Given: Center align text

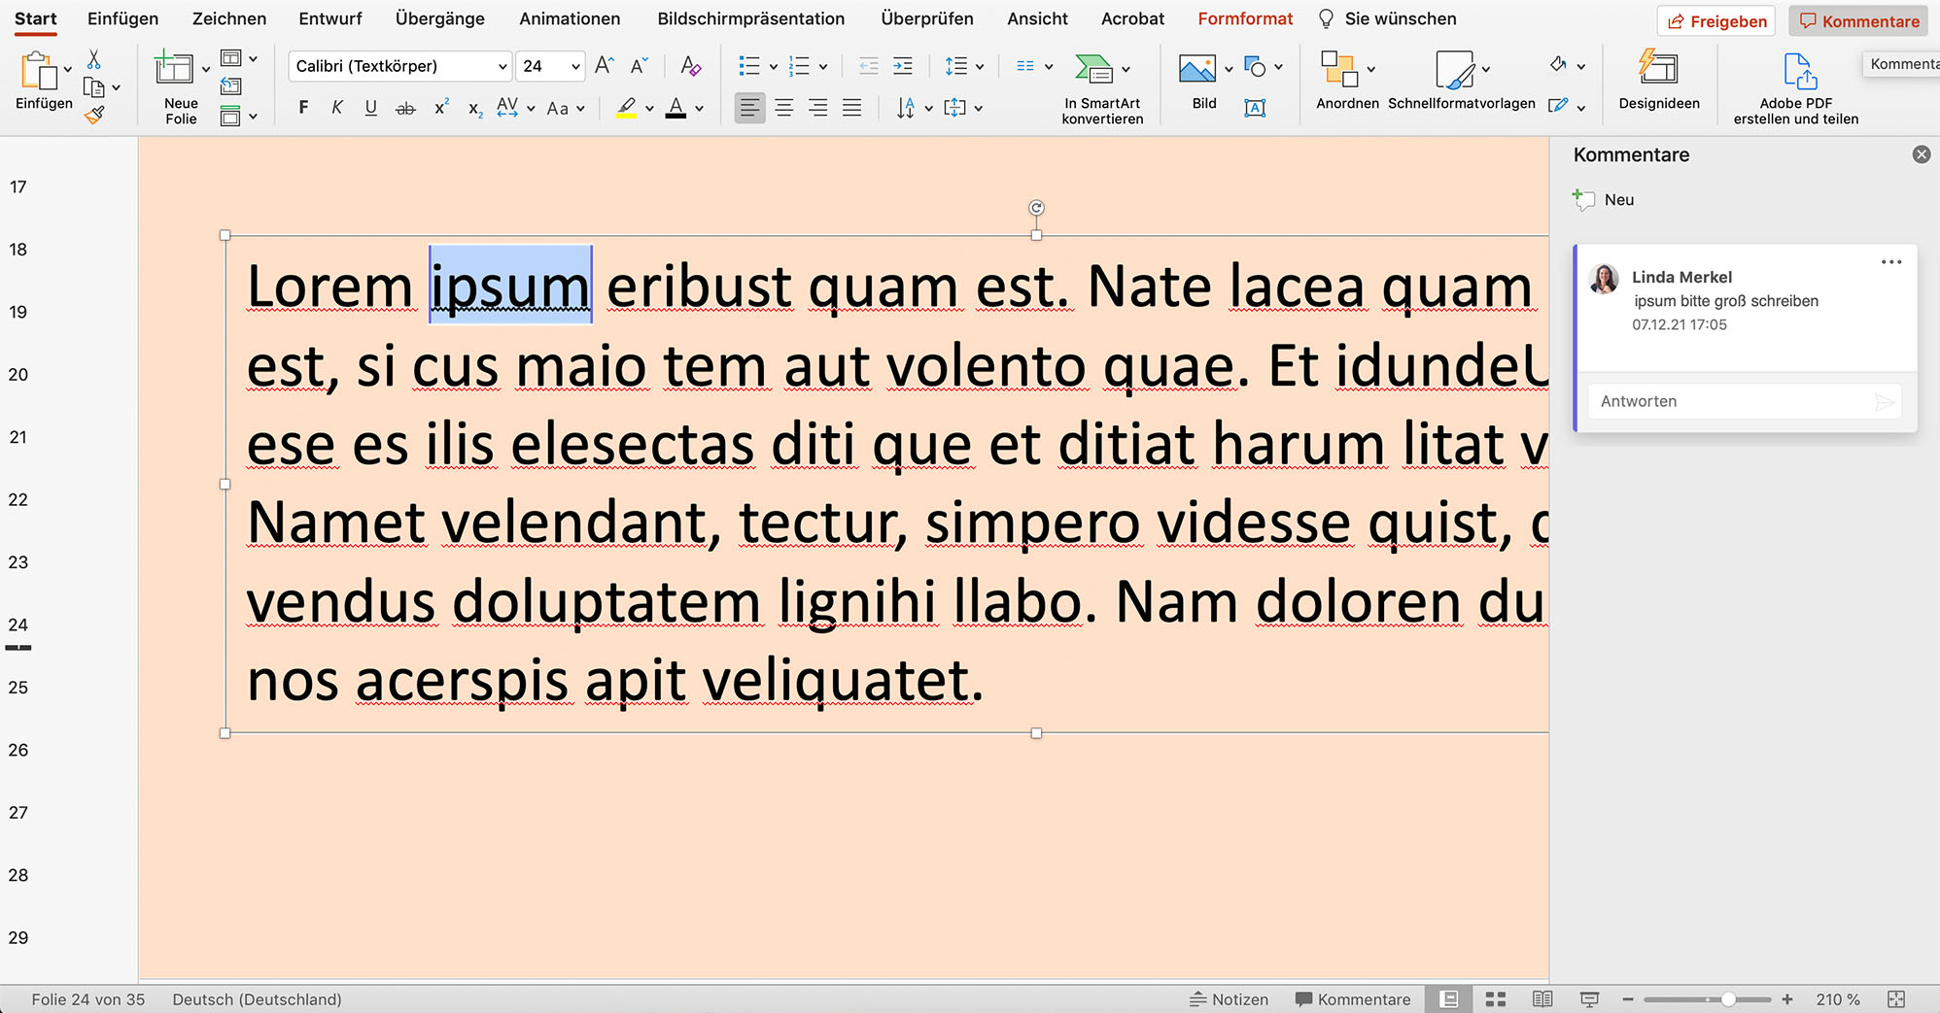Looking at the screenshot, I should [784, 108].
